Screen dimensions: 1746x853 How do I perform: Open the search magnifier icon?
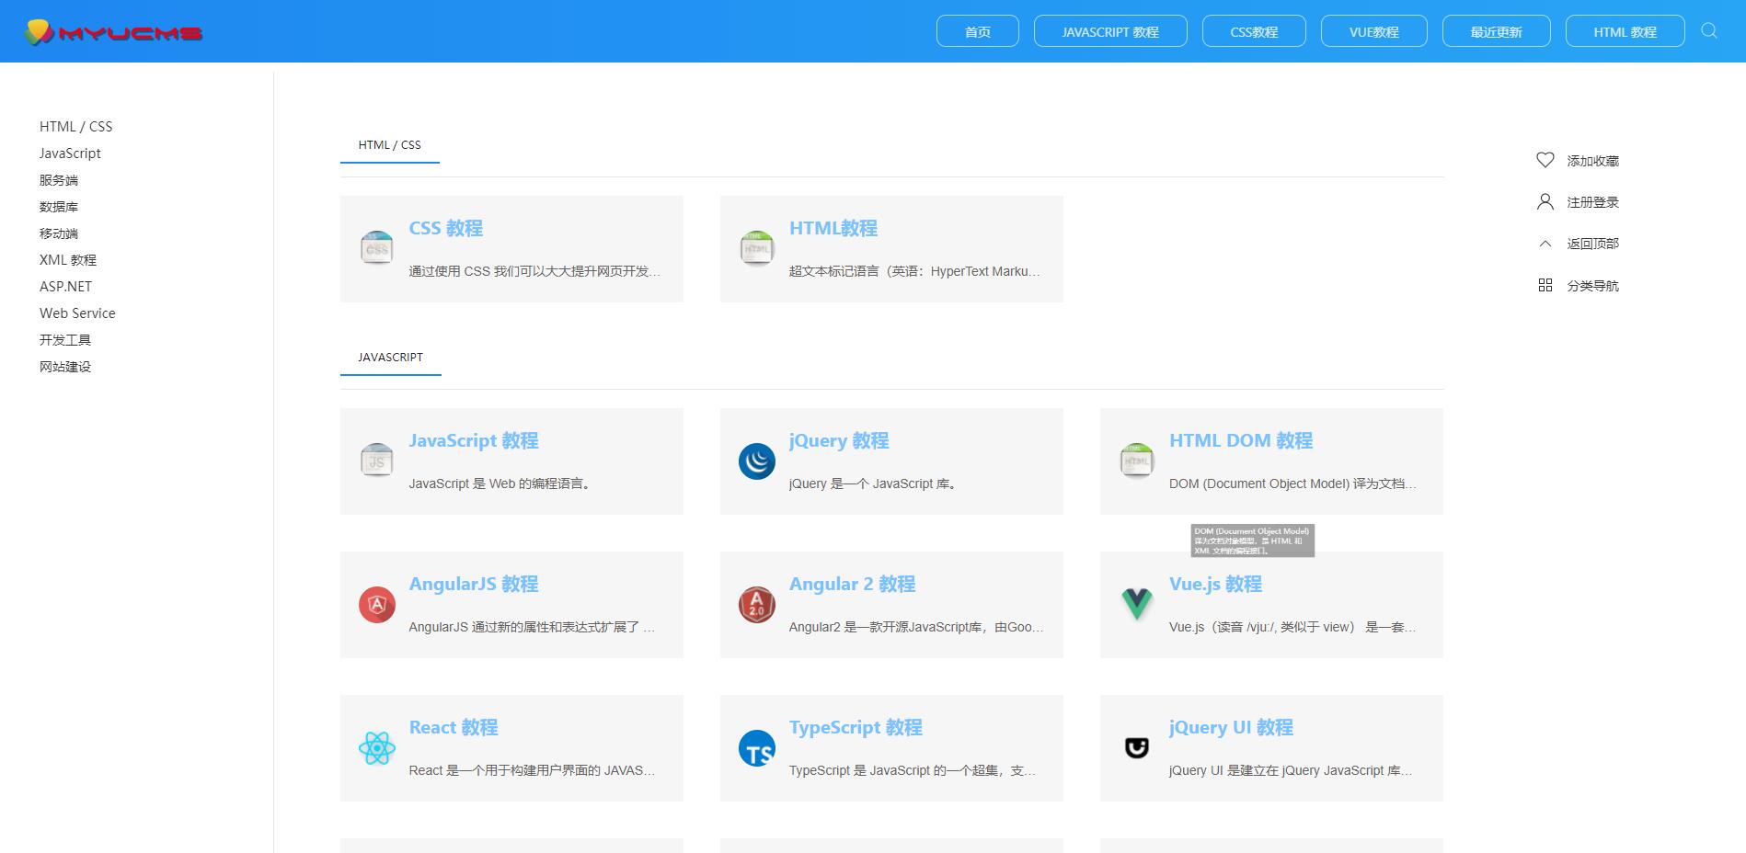1709,30
